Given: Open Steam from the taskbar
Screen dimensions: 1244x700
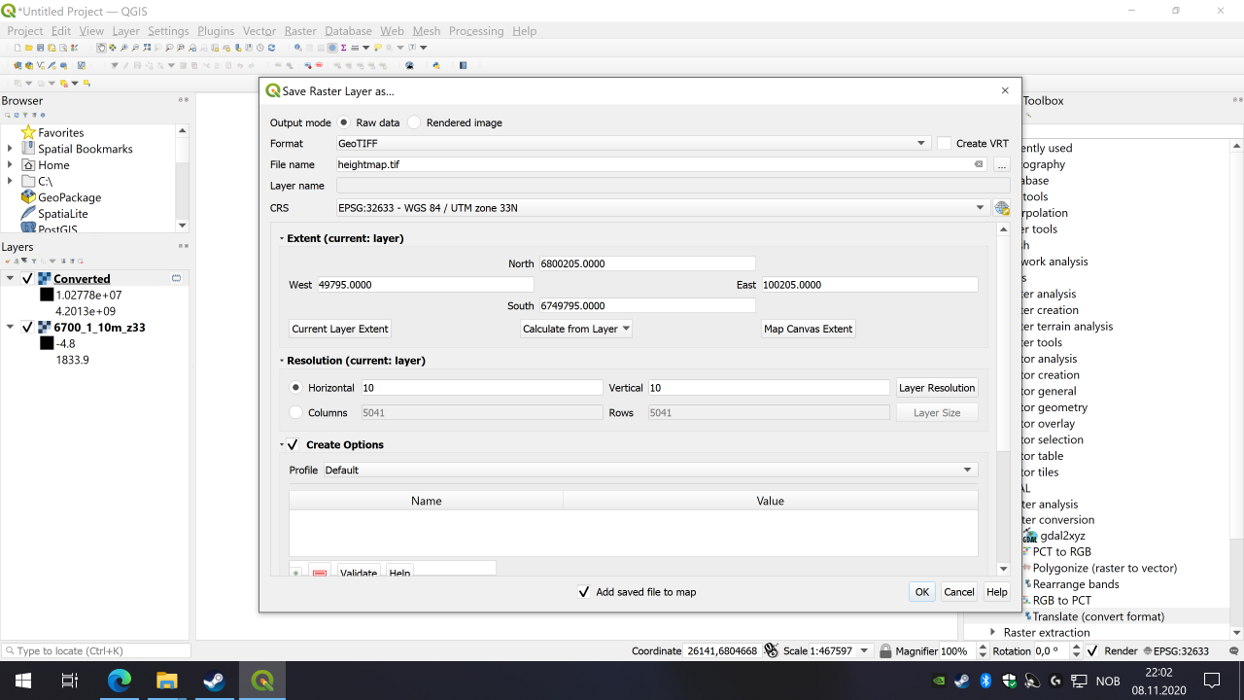Looking at the screenshot, I should click(x=214, y=681).
